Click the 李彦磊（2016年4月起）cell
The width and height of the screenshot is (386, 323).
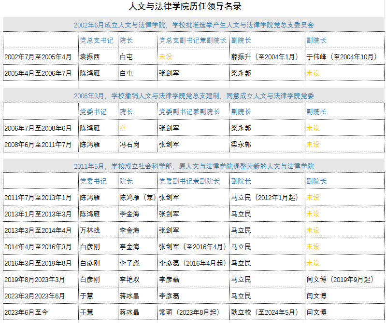pos(193,263)
